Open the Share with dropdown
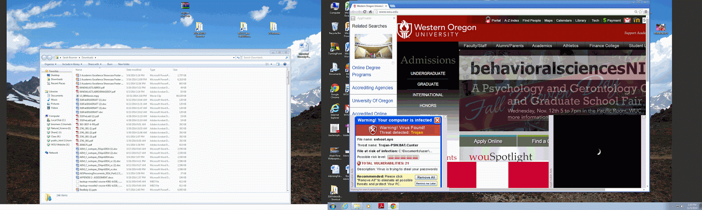 (94, 64)
